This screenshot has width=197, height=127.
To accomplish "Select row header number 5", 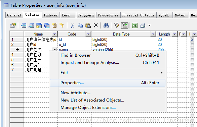I will tap(17, 60).
